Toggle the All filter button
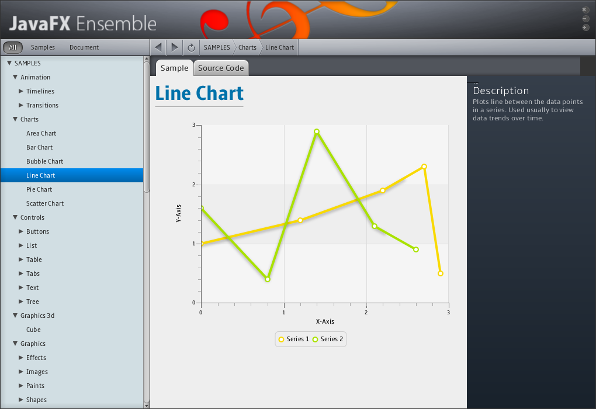The image size is (596, 409). pyautogui.click(x=13, y=47)
